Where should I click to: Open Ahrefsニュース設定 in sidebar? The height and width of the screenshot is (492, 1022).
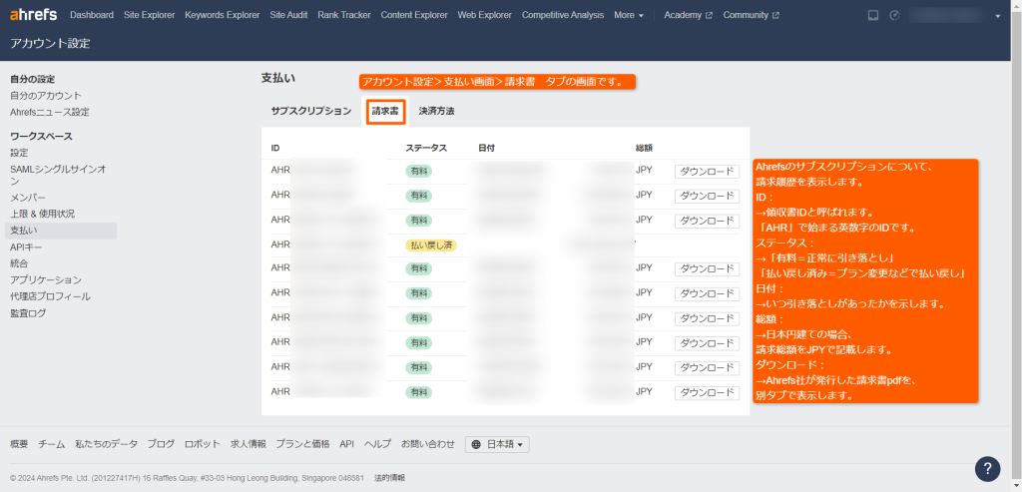coord(50,112)
